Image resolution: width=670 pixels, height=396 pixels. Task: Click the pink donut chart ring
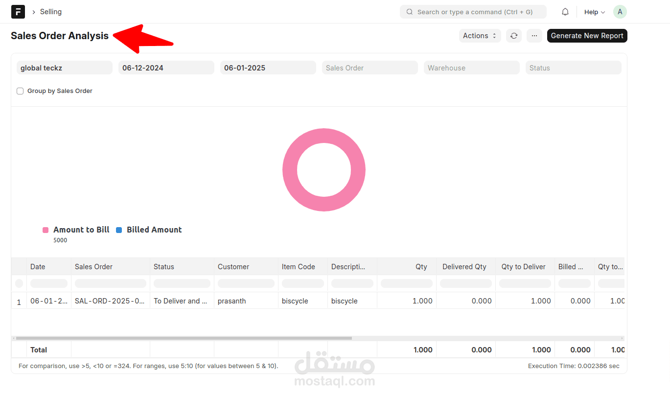(x=324, y=137)
